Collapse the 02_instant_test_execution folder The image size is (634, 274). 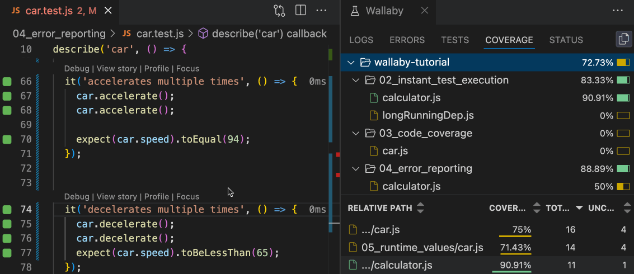[356, 80]
